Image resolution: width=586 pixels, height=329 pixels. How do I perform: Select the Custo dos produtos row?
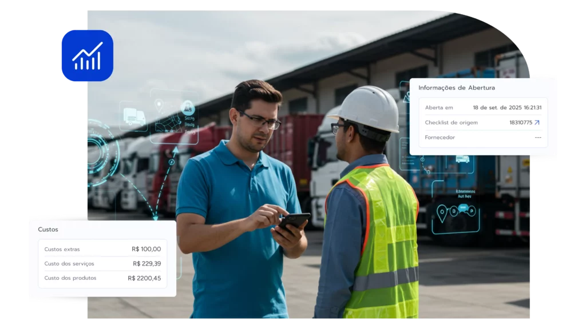click(x=102, y=278)
